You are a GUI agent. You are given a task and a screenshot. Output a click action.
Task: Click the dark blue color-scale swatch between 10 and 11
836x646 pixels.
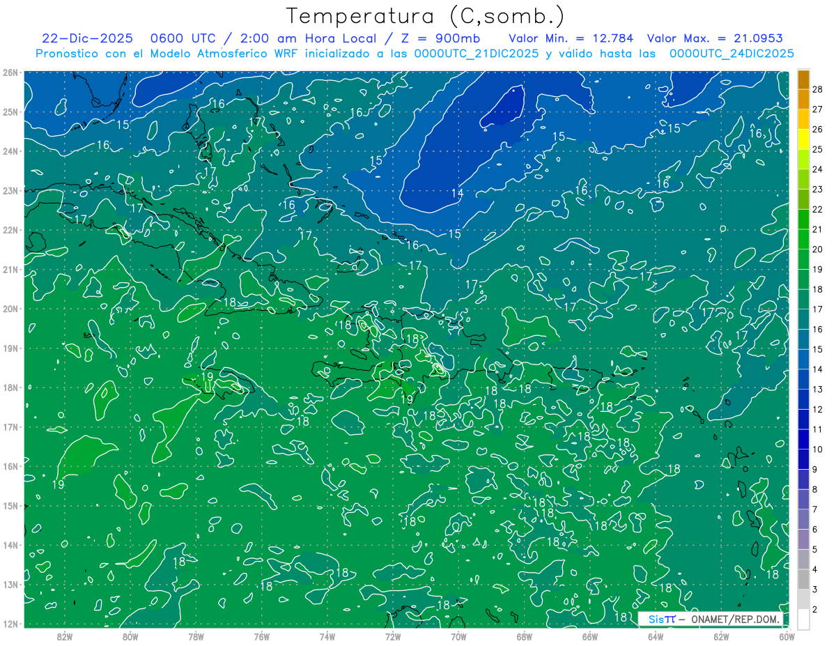point(803,439)
